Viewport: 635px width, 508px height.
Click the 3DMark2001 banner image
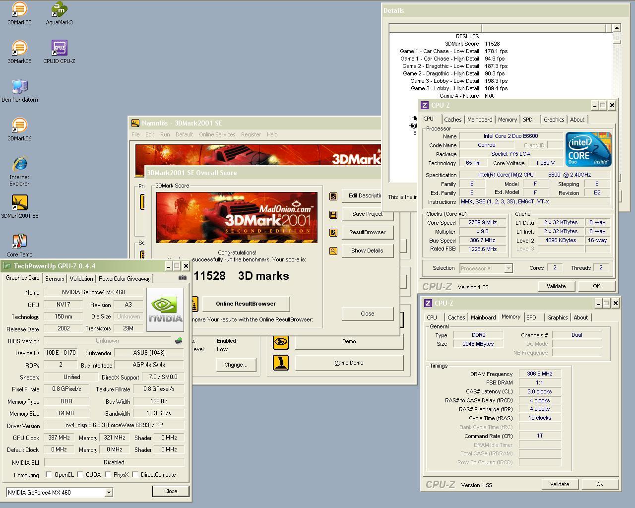pos(237,217)
